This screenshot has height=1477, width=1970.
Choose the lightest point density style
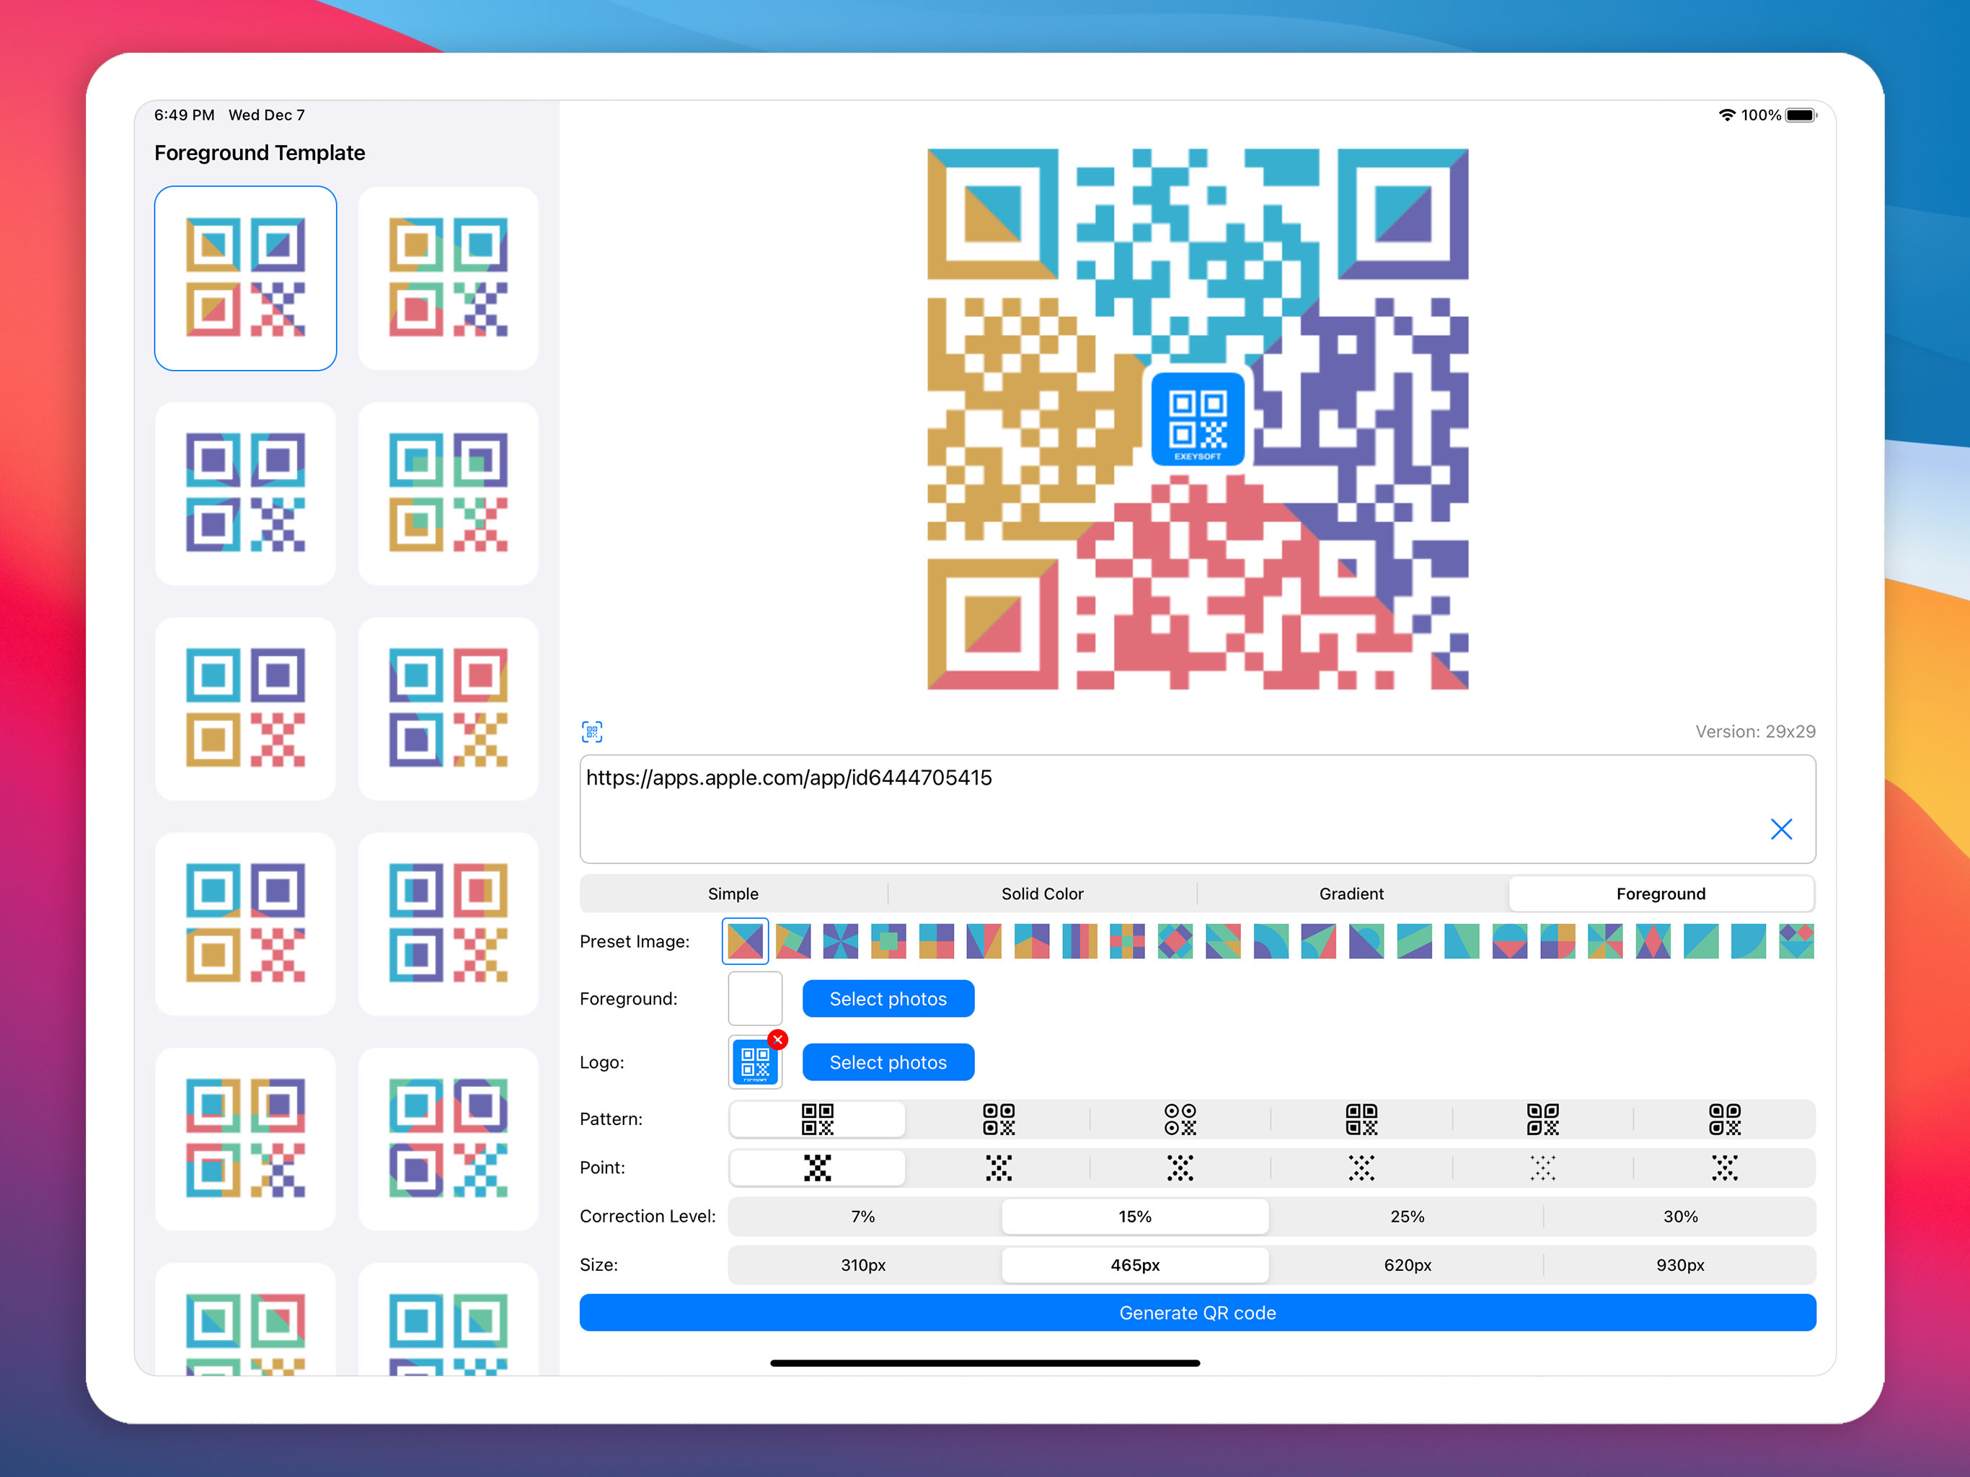pyautogui.click(x=1543, y=1168)
